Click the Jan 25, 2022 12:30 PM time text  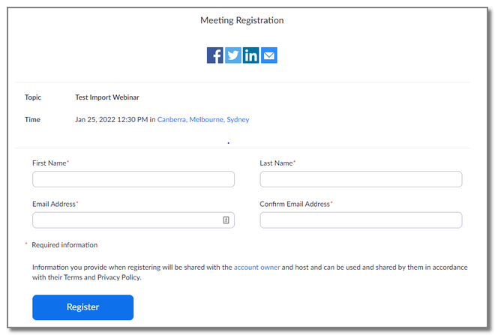pyautogui.click(x=111, y=120)
